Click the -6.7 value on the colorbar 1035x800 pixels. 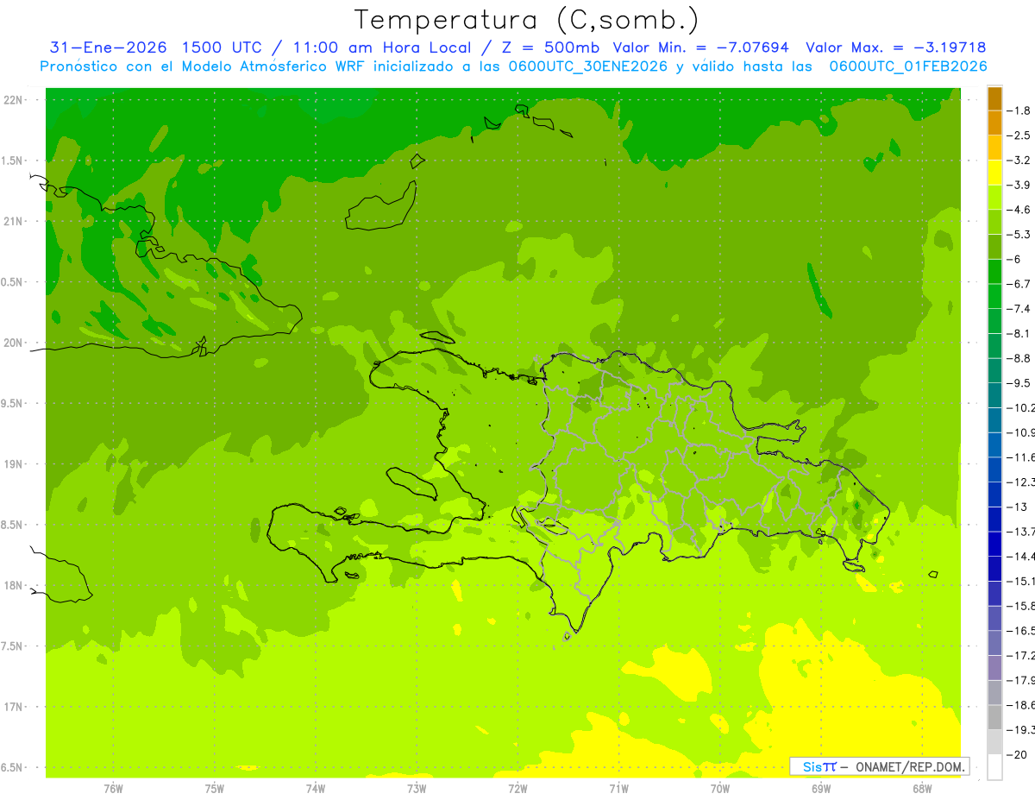[x=1019, y=284]
